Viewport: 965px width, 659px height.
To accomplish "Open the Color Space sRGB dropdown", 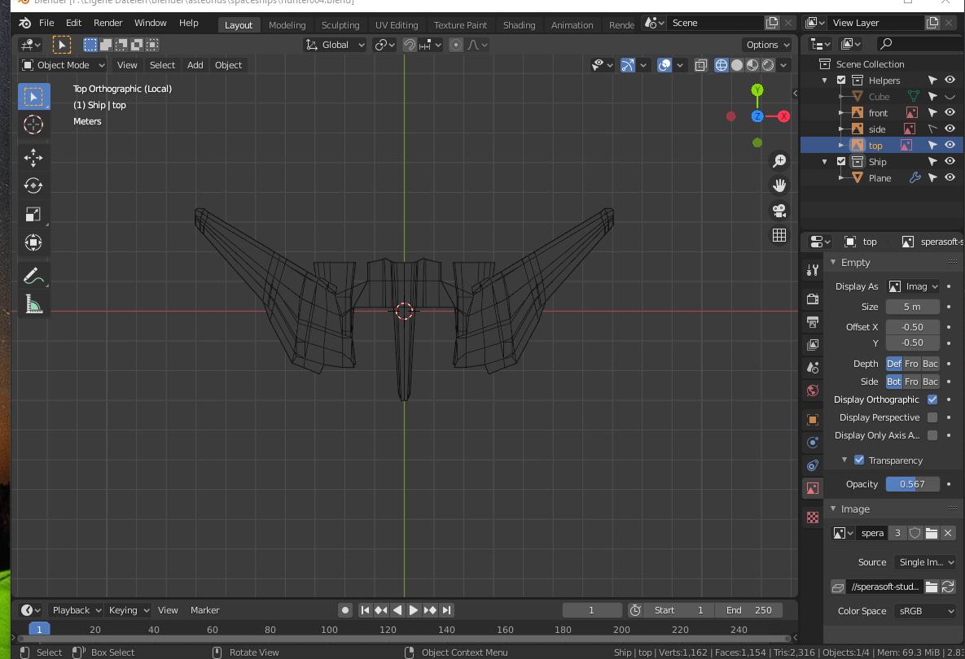I will point(924,611).
